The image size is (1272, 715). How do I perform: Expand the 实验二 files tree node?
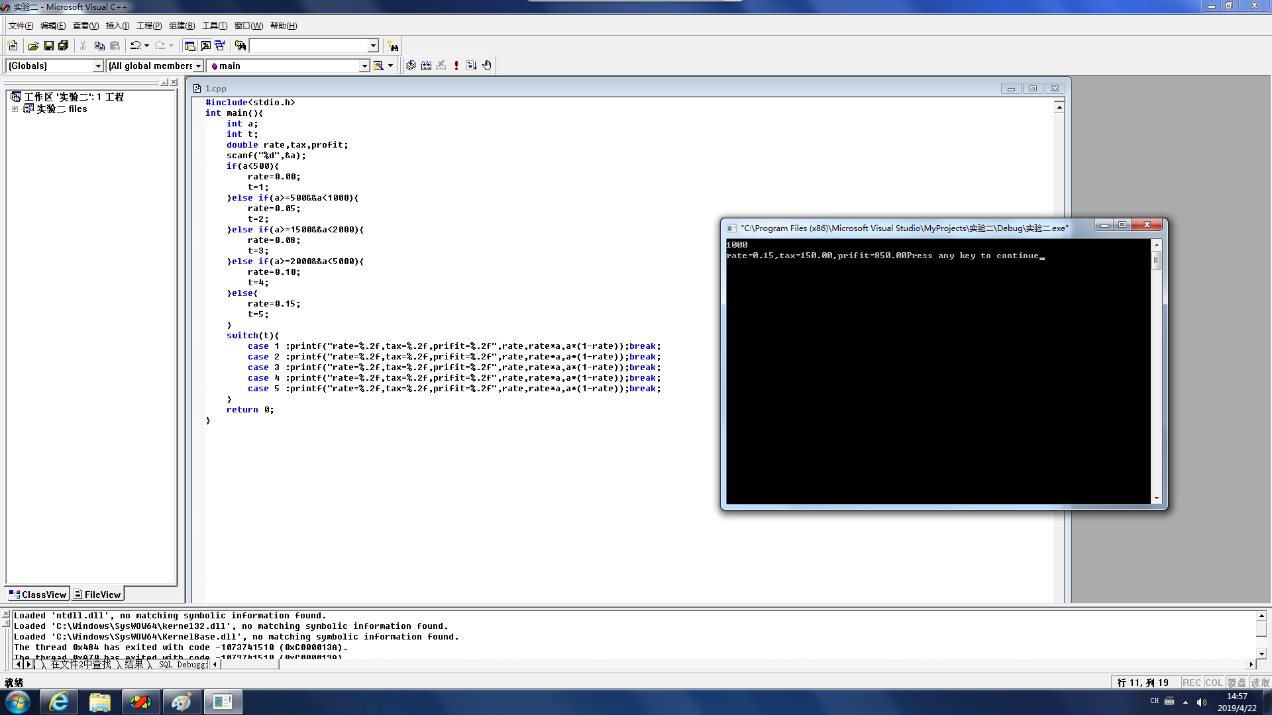click(x=15, y=109)
